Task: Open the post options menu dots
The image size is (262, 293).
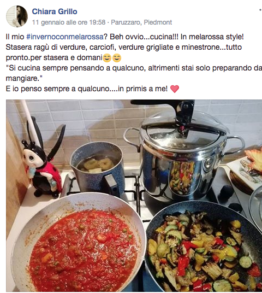Action: (x=260, y=10)
